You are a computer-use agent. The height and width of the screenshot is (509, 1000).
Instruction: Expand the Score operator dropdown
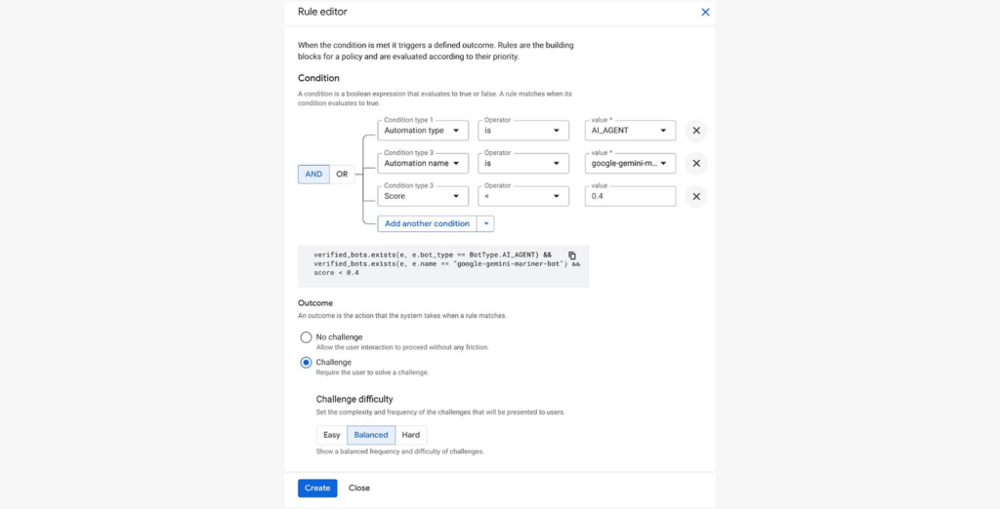pos(522,196)
